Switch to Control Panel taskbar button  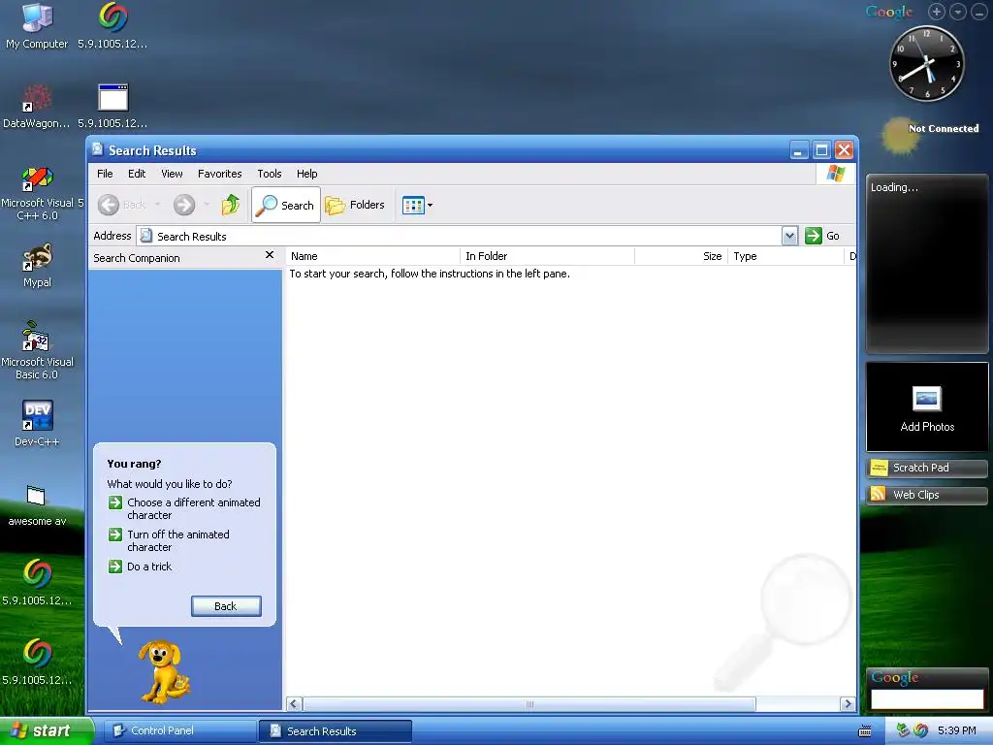point(179,731)
